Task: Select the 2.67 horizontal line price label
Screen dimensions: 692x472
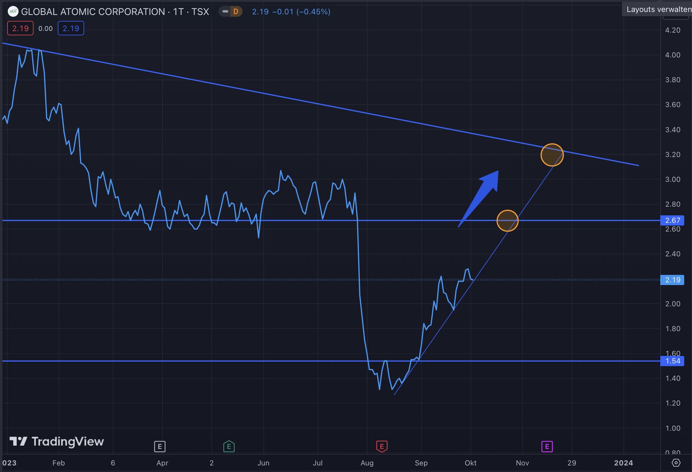Action: click(x=672, y=220)
